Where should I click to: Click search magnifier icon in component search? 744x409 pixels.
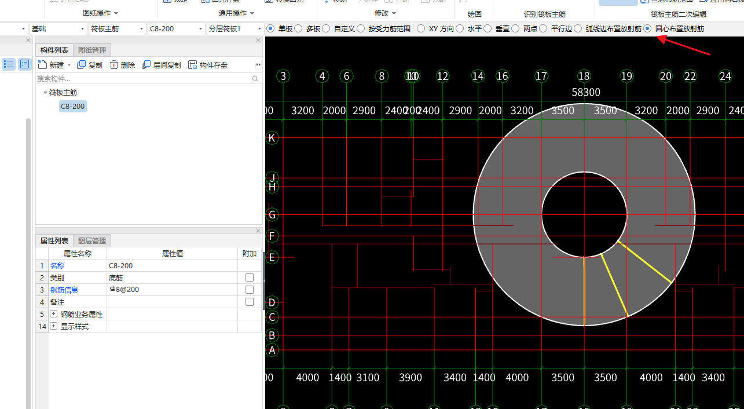point(255,78)
